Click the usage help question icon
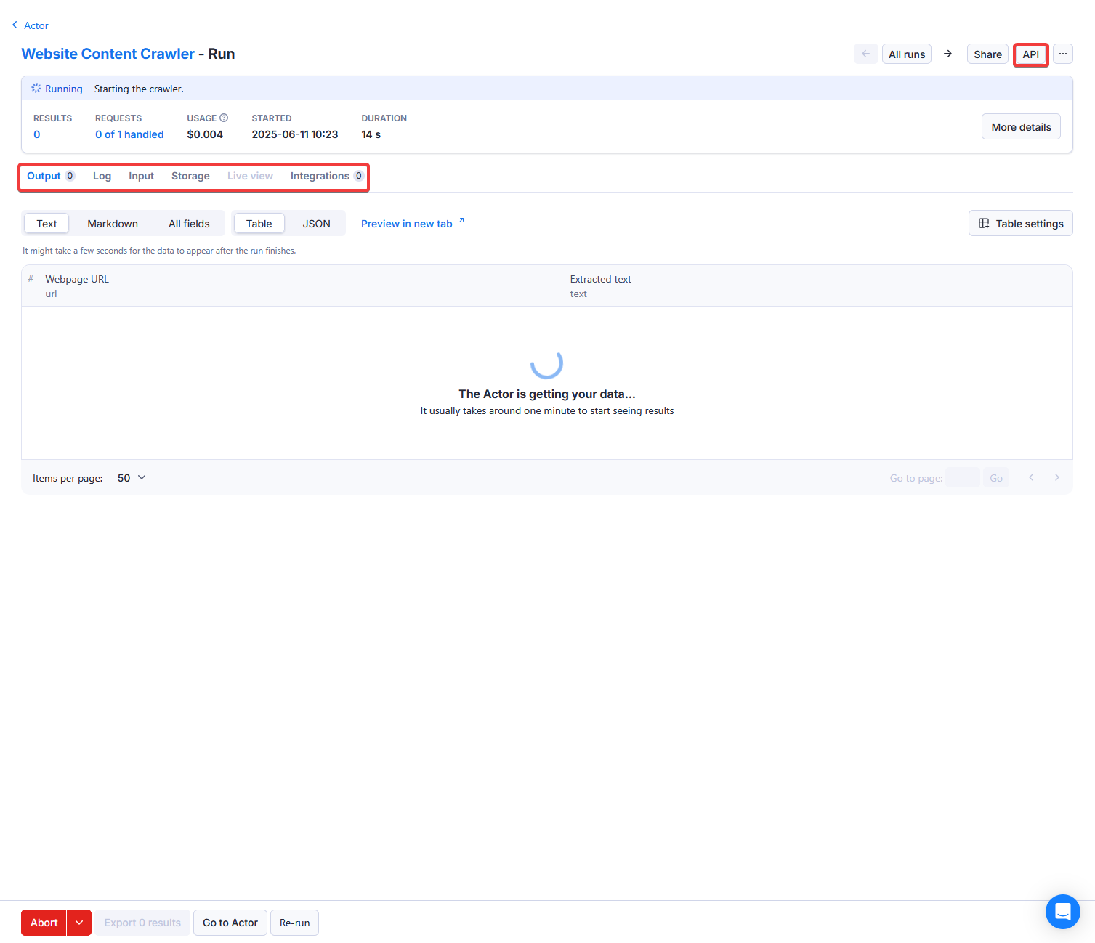 pos(224,118)
